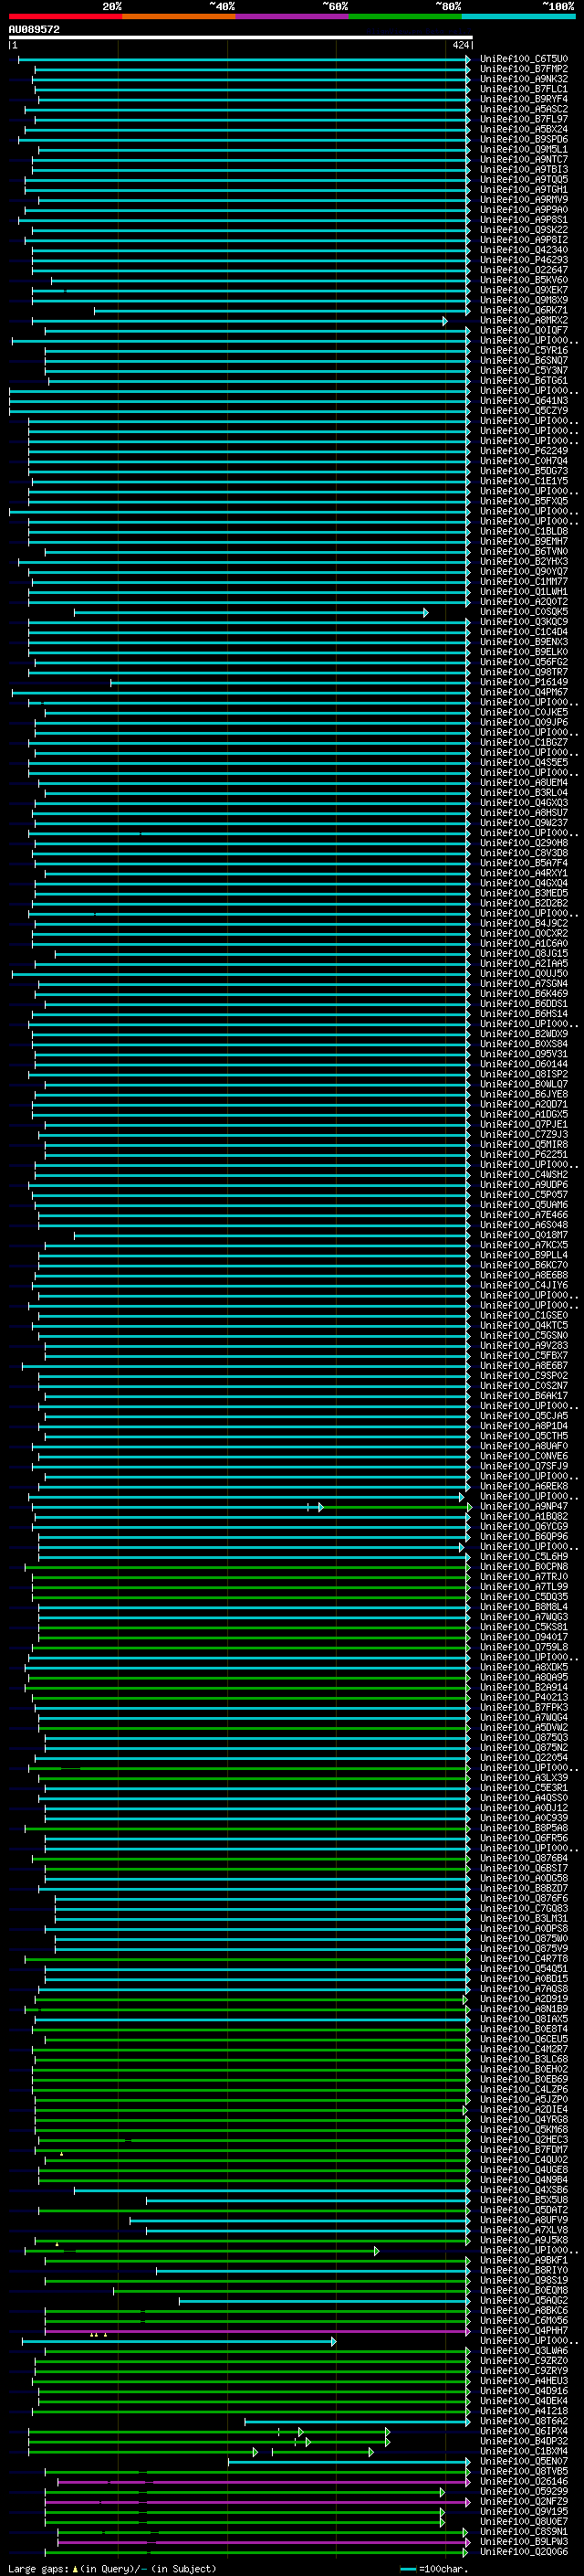The image size is (584, 2576).
Task: Select the UniRef100_A8MRX2 label
Action: [x=523, y=321]
